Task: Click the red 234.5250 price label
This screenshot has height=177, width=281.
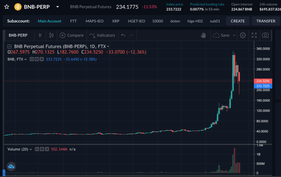Action: tap(263, 81)
